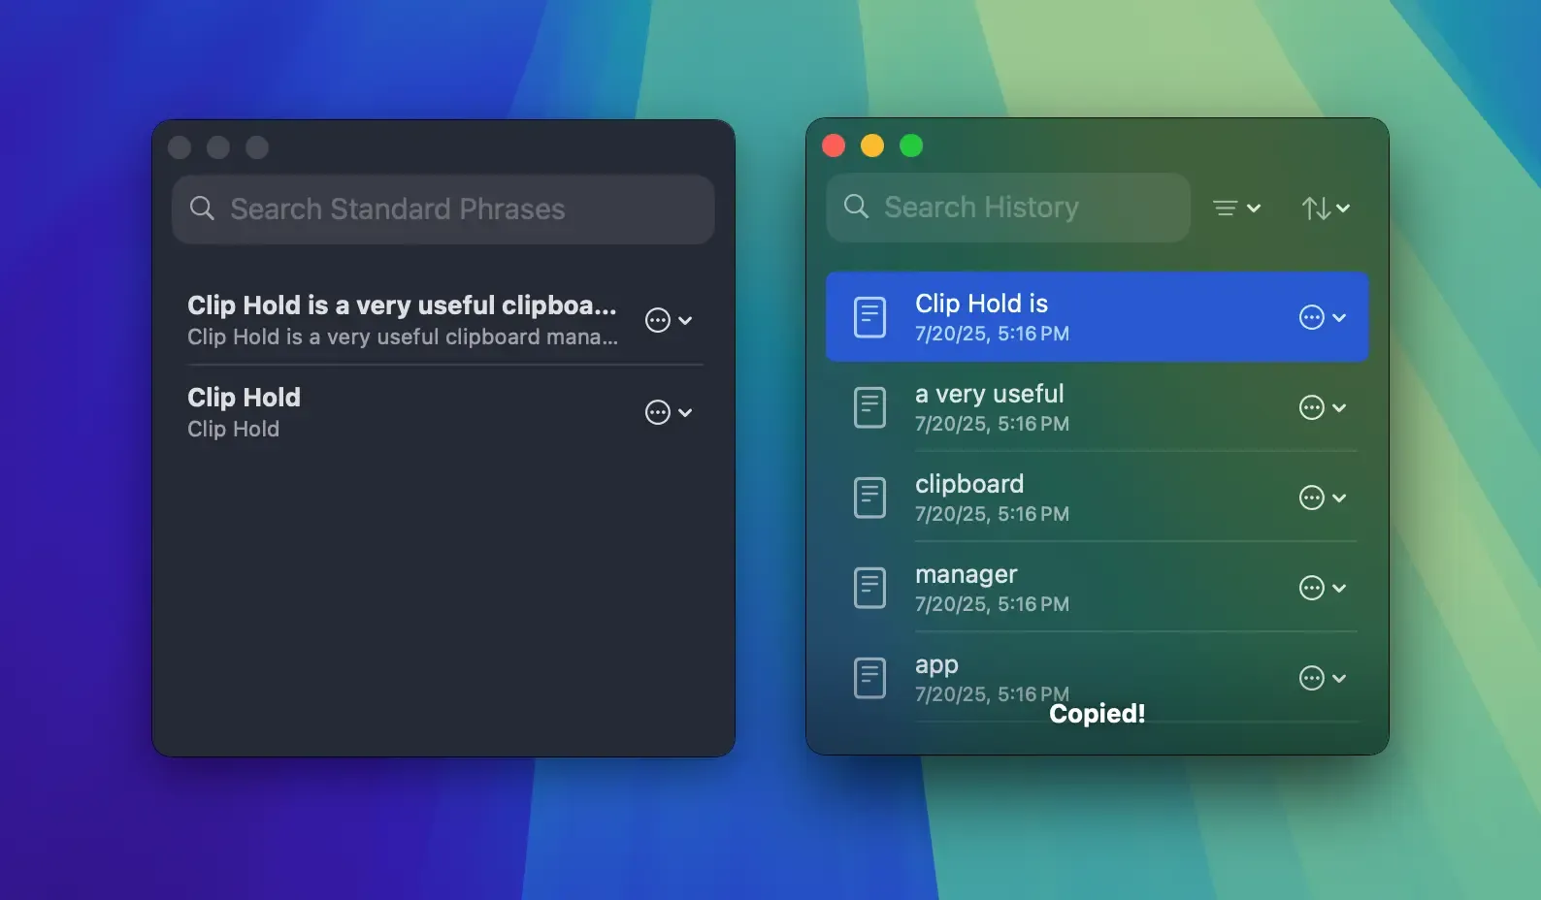
Task: Open more options for 'manager' history entry
Action: (1323, 588)
